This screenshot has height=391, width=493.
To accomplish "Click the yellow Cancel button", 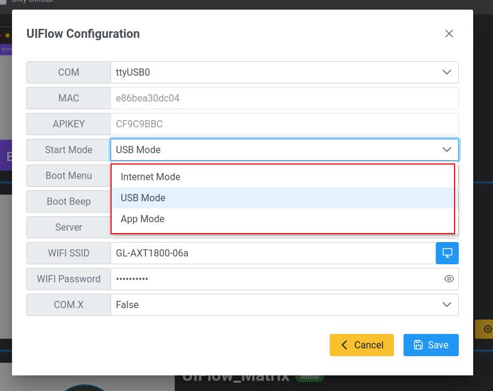I will [361, 345].
